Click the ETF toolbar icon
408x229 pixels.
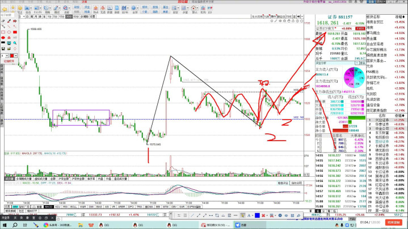tap(210, 9)
